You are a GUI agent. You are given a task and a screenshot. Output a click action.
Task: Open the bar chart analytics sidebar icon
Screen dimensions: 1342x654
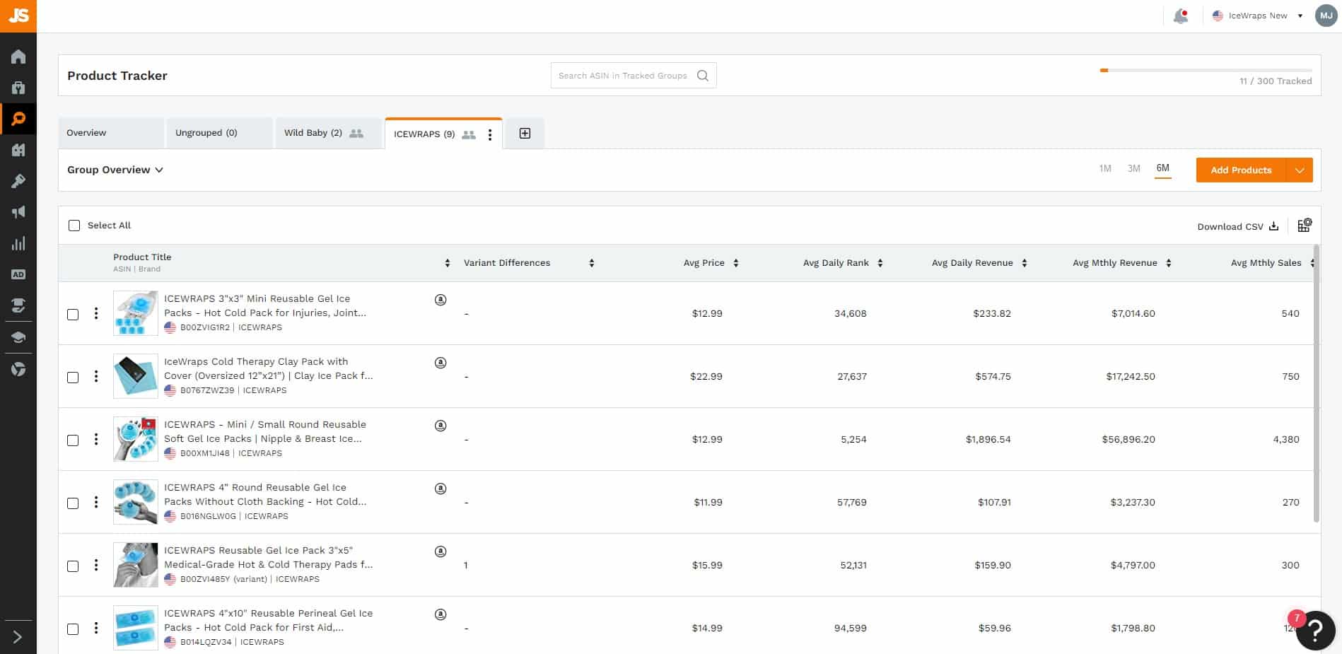18,243
